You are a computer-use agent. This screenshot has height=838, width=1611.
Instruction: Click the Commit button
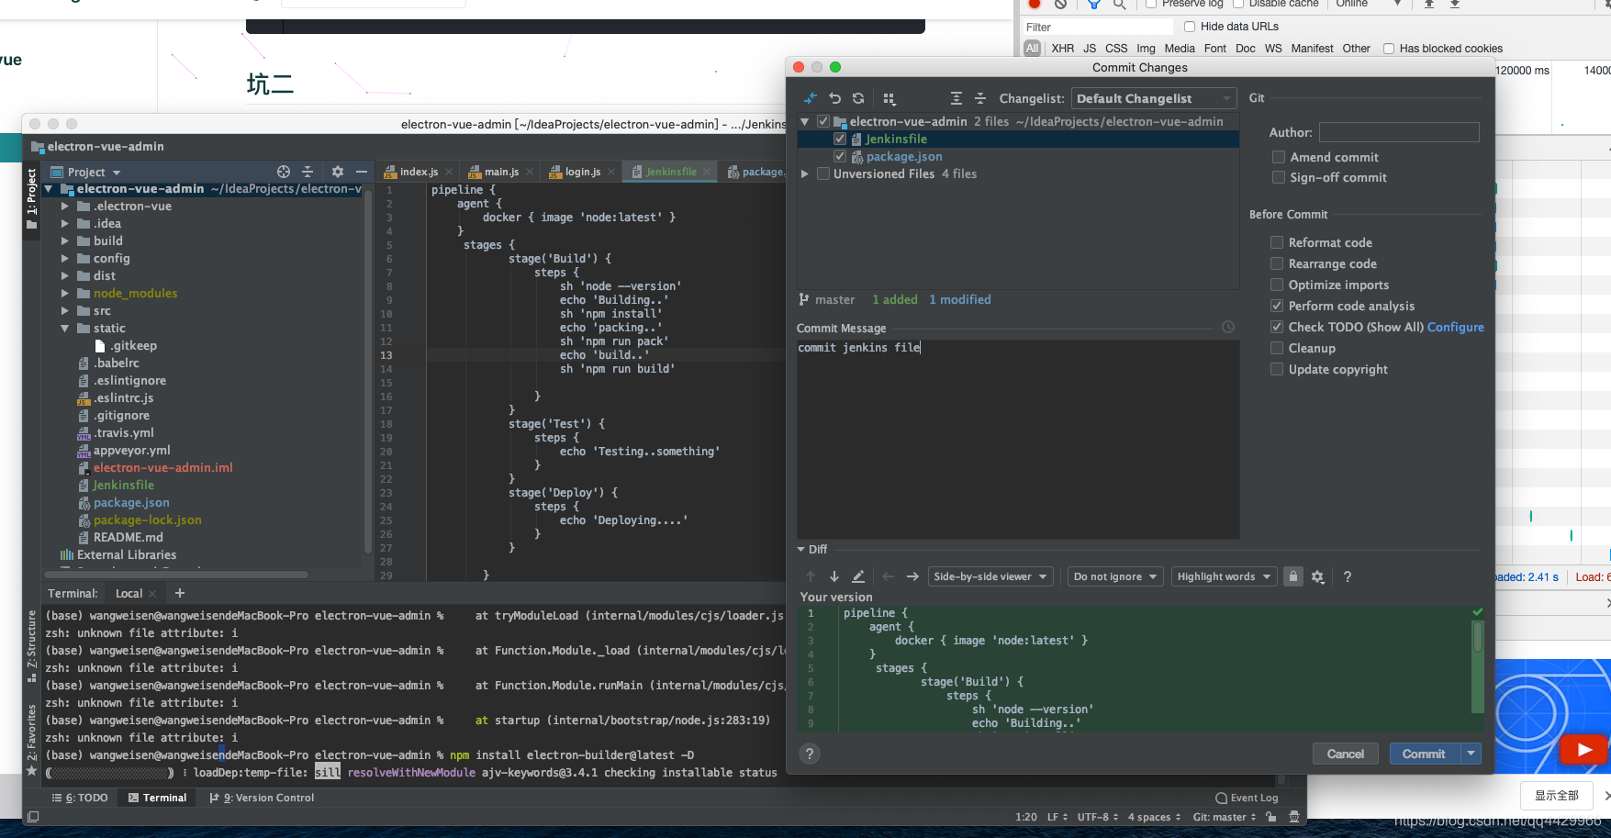(x=1425, y=754)
